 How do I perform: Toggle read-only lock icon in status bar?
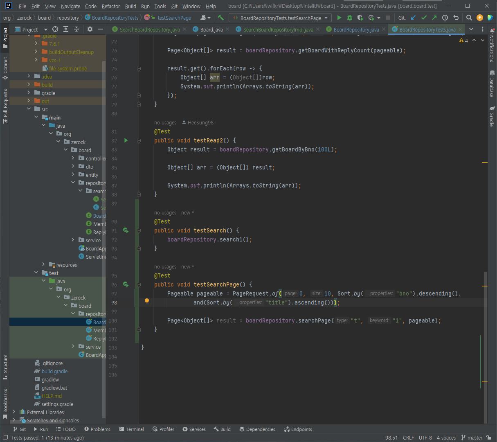point(489,437)
